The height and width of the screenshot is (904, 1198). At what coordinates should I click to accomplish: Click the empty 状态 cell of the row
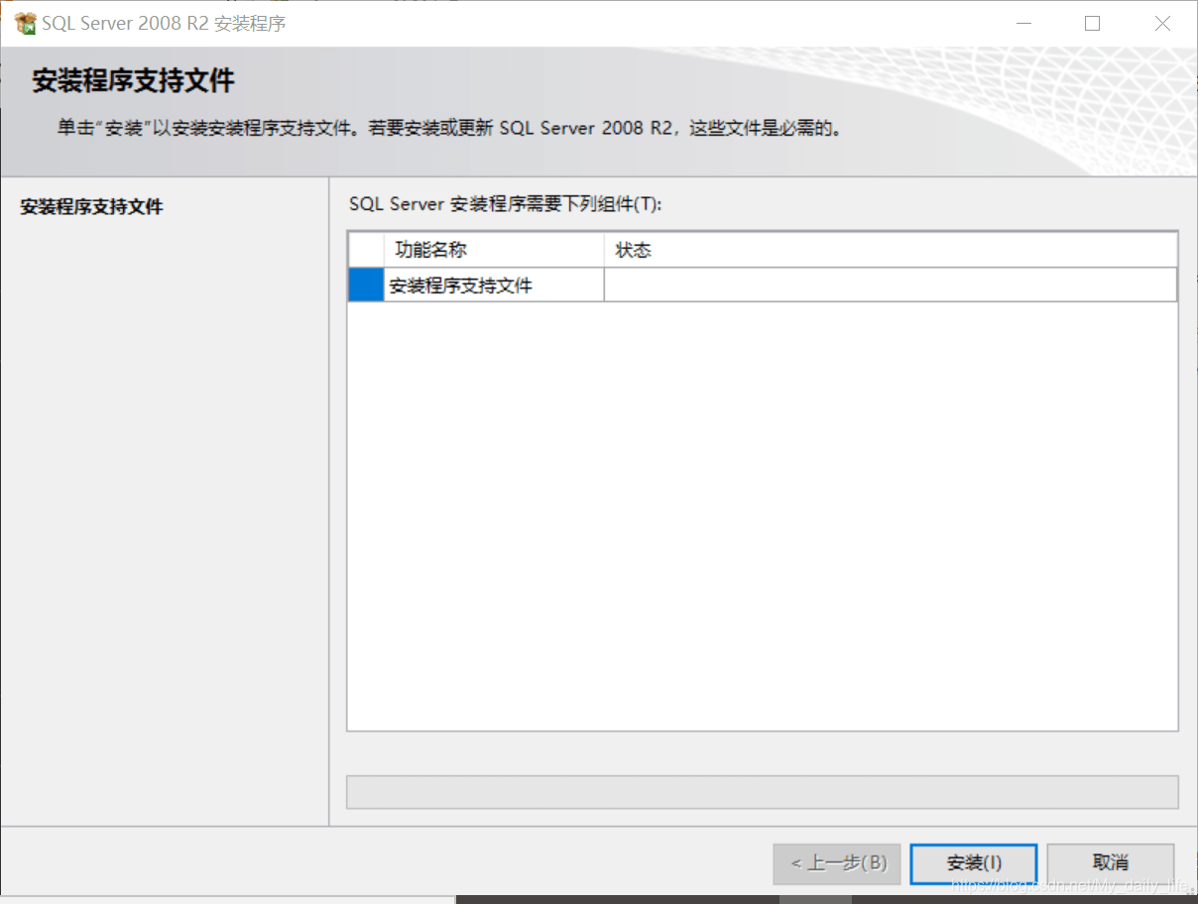891,285
